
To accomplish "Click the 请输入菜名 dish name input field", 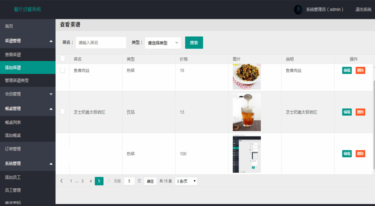I will click(x=101, y=43).
